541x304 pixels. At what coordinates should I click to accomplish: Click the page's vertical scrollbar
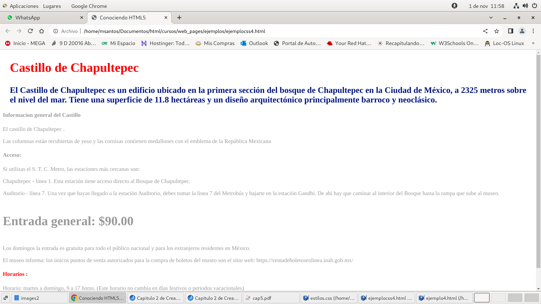538,160
